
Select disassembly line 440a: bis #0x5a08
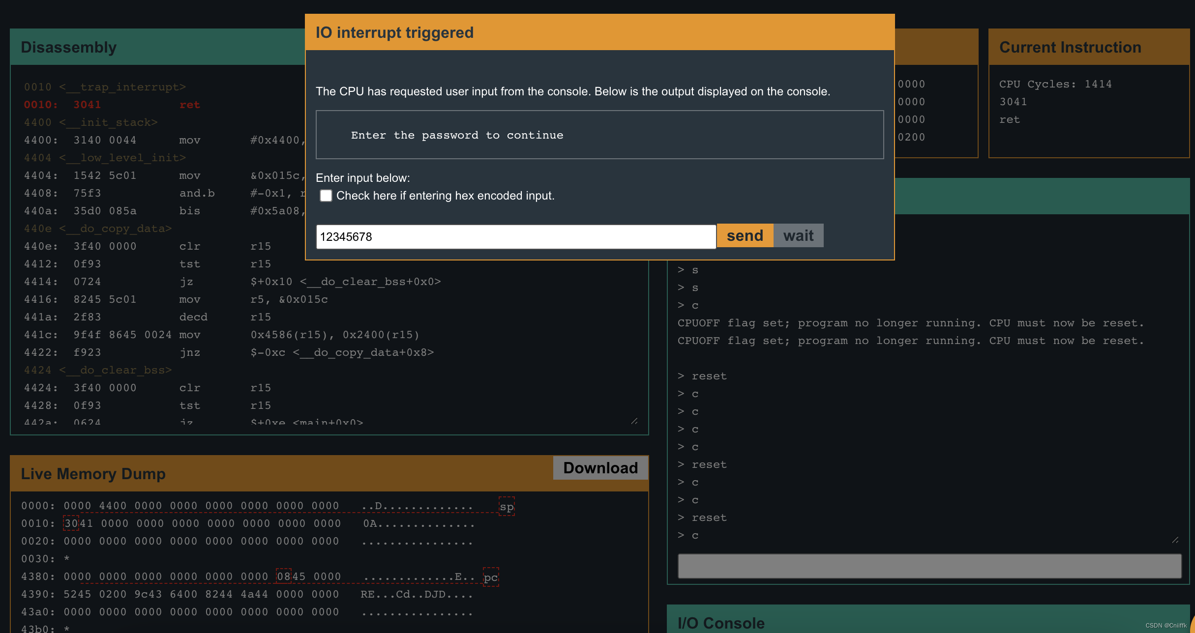(164, 211)
